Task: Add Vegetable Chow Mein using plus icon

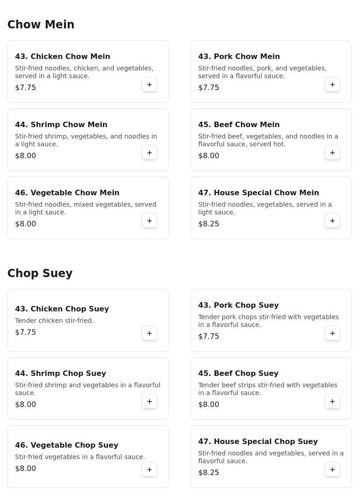Action: point(150,221)
